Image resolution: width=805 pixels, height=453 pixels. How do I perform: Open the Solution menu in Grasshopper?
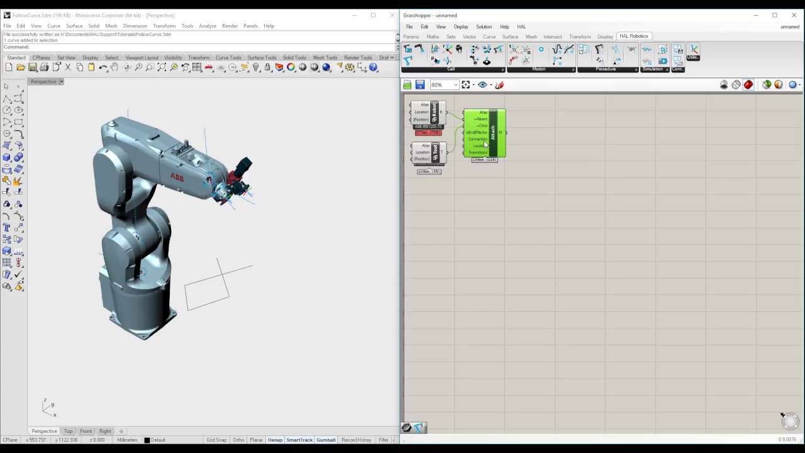click(484, 26)
